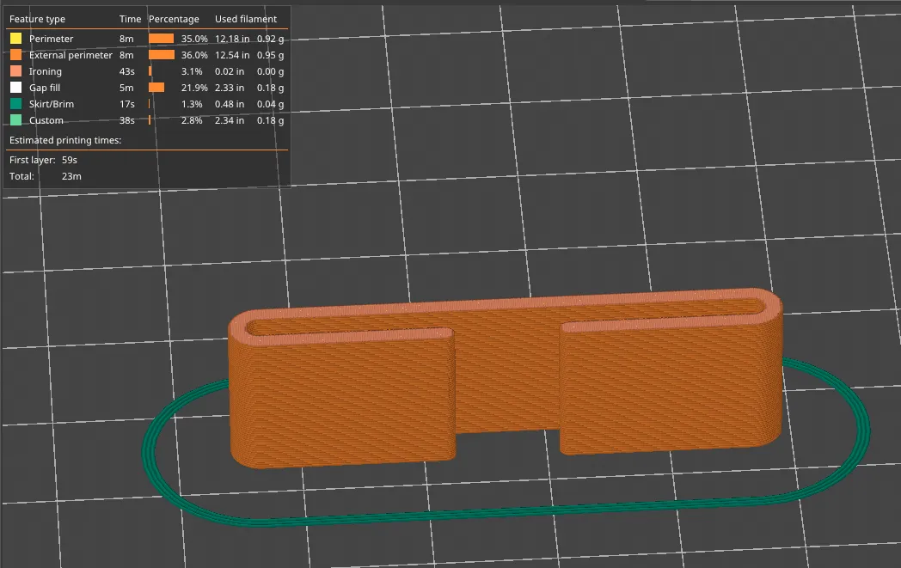Image resolution: width=901 pixels, height=568 pixels.
Task: Click the Total print time value 23m
Action: [x=70, y=175]
